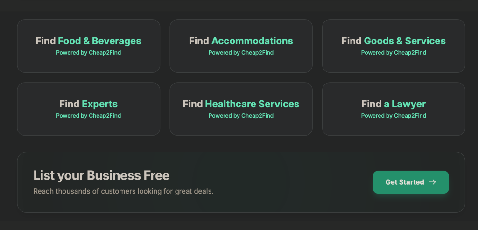Image resolution: width=478 pixels, height=230 pixels.
Task: Click 'Powered by Cheap2Find' under Find a Lawyer
Action: (x=394, y=116)
